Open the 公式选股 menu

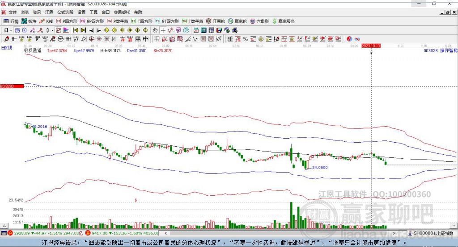[65, 12]
